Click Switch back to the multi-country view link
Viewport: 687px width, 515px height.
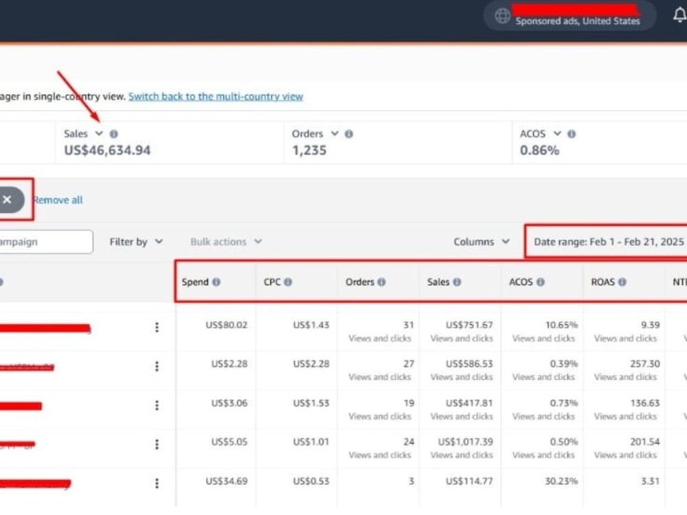click(216, 96)
